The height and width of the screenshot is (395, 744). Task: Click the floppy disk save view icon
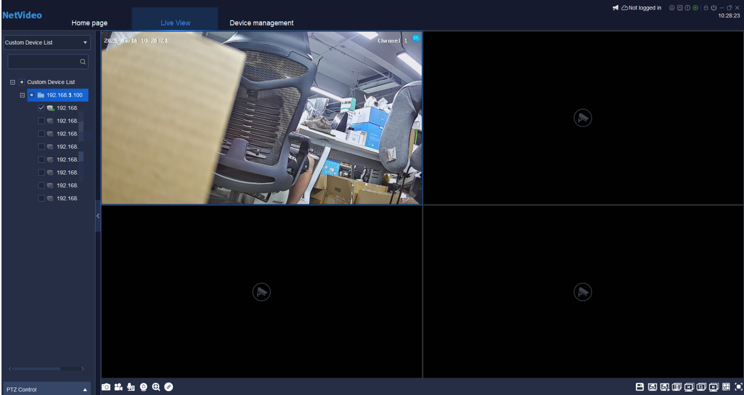click(x=639, y=387)
